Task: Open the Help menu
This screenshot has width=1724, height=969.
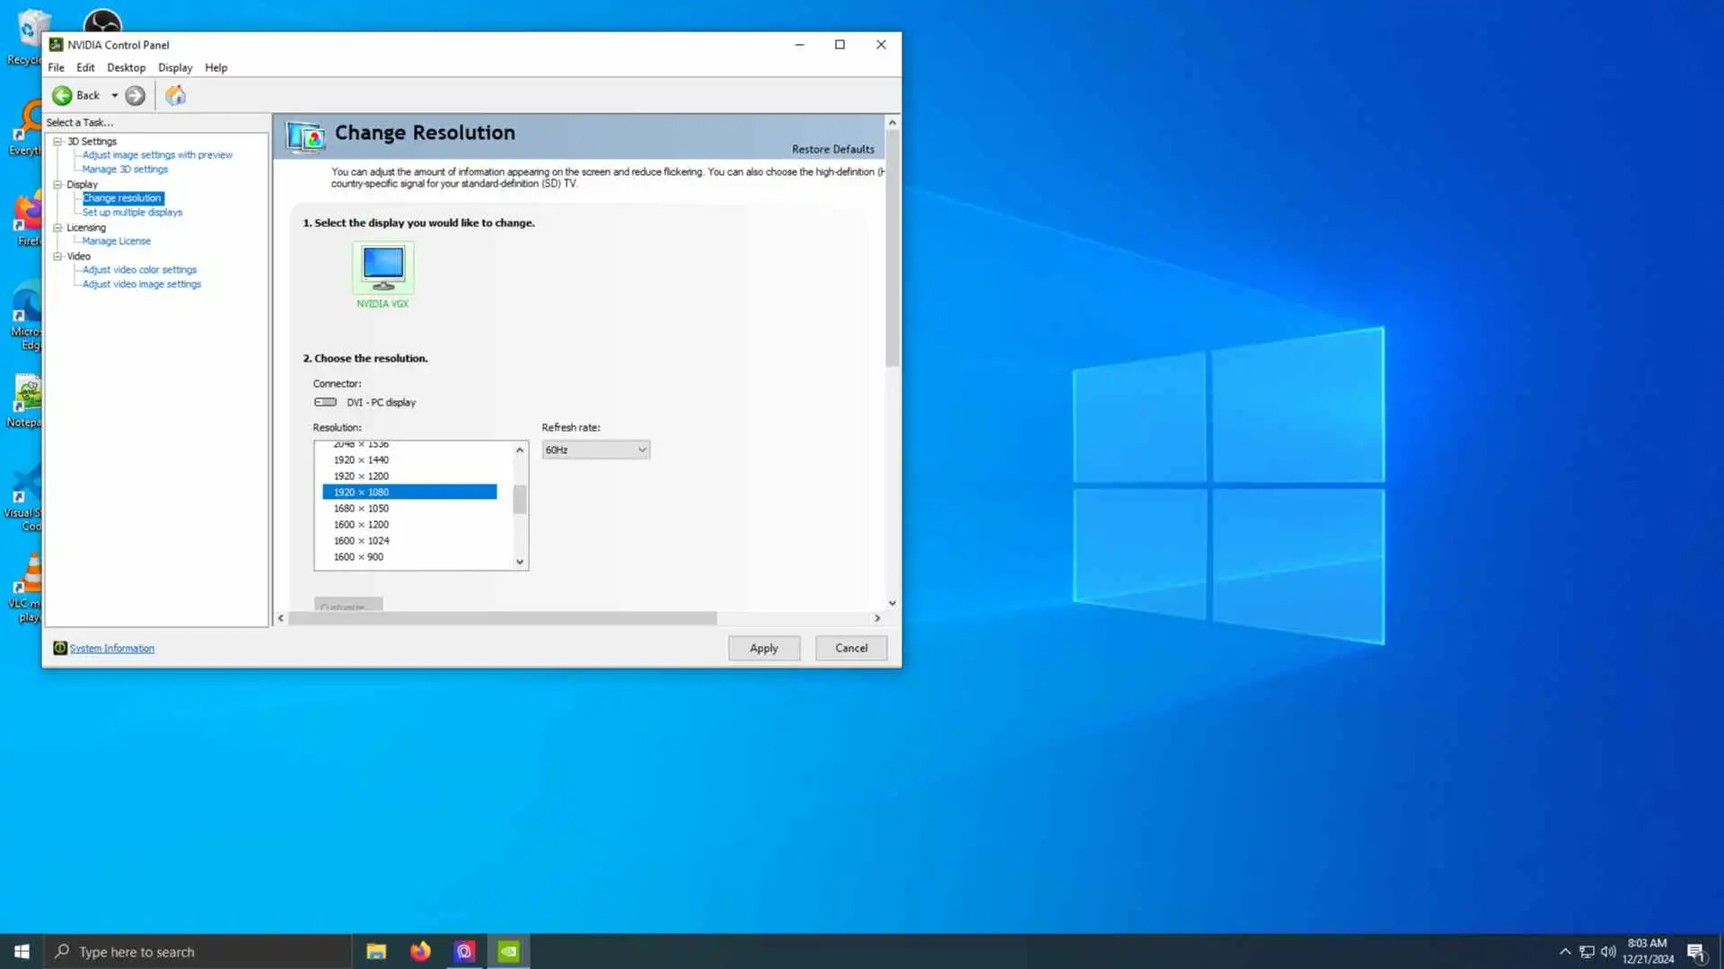Action: [x=215, y=67]
